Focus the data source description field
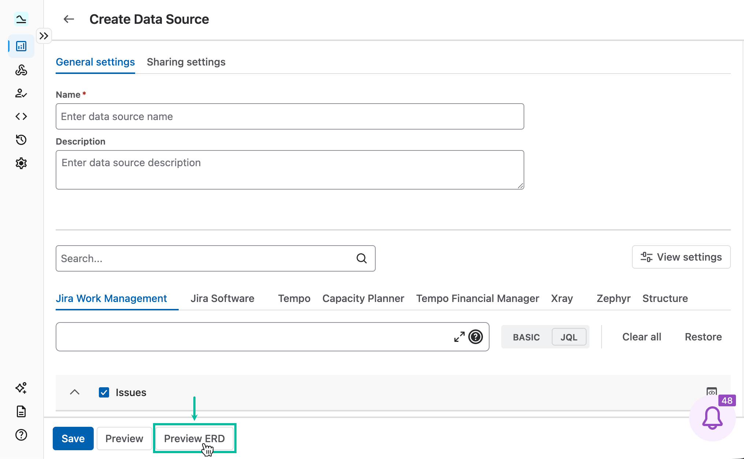Image resolution: width=744 pixels, height=459 pixels. (x=290, y=170)
